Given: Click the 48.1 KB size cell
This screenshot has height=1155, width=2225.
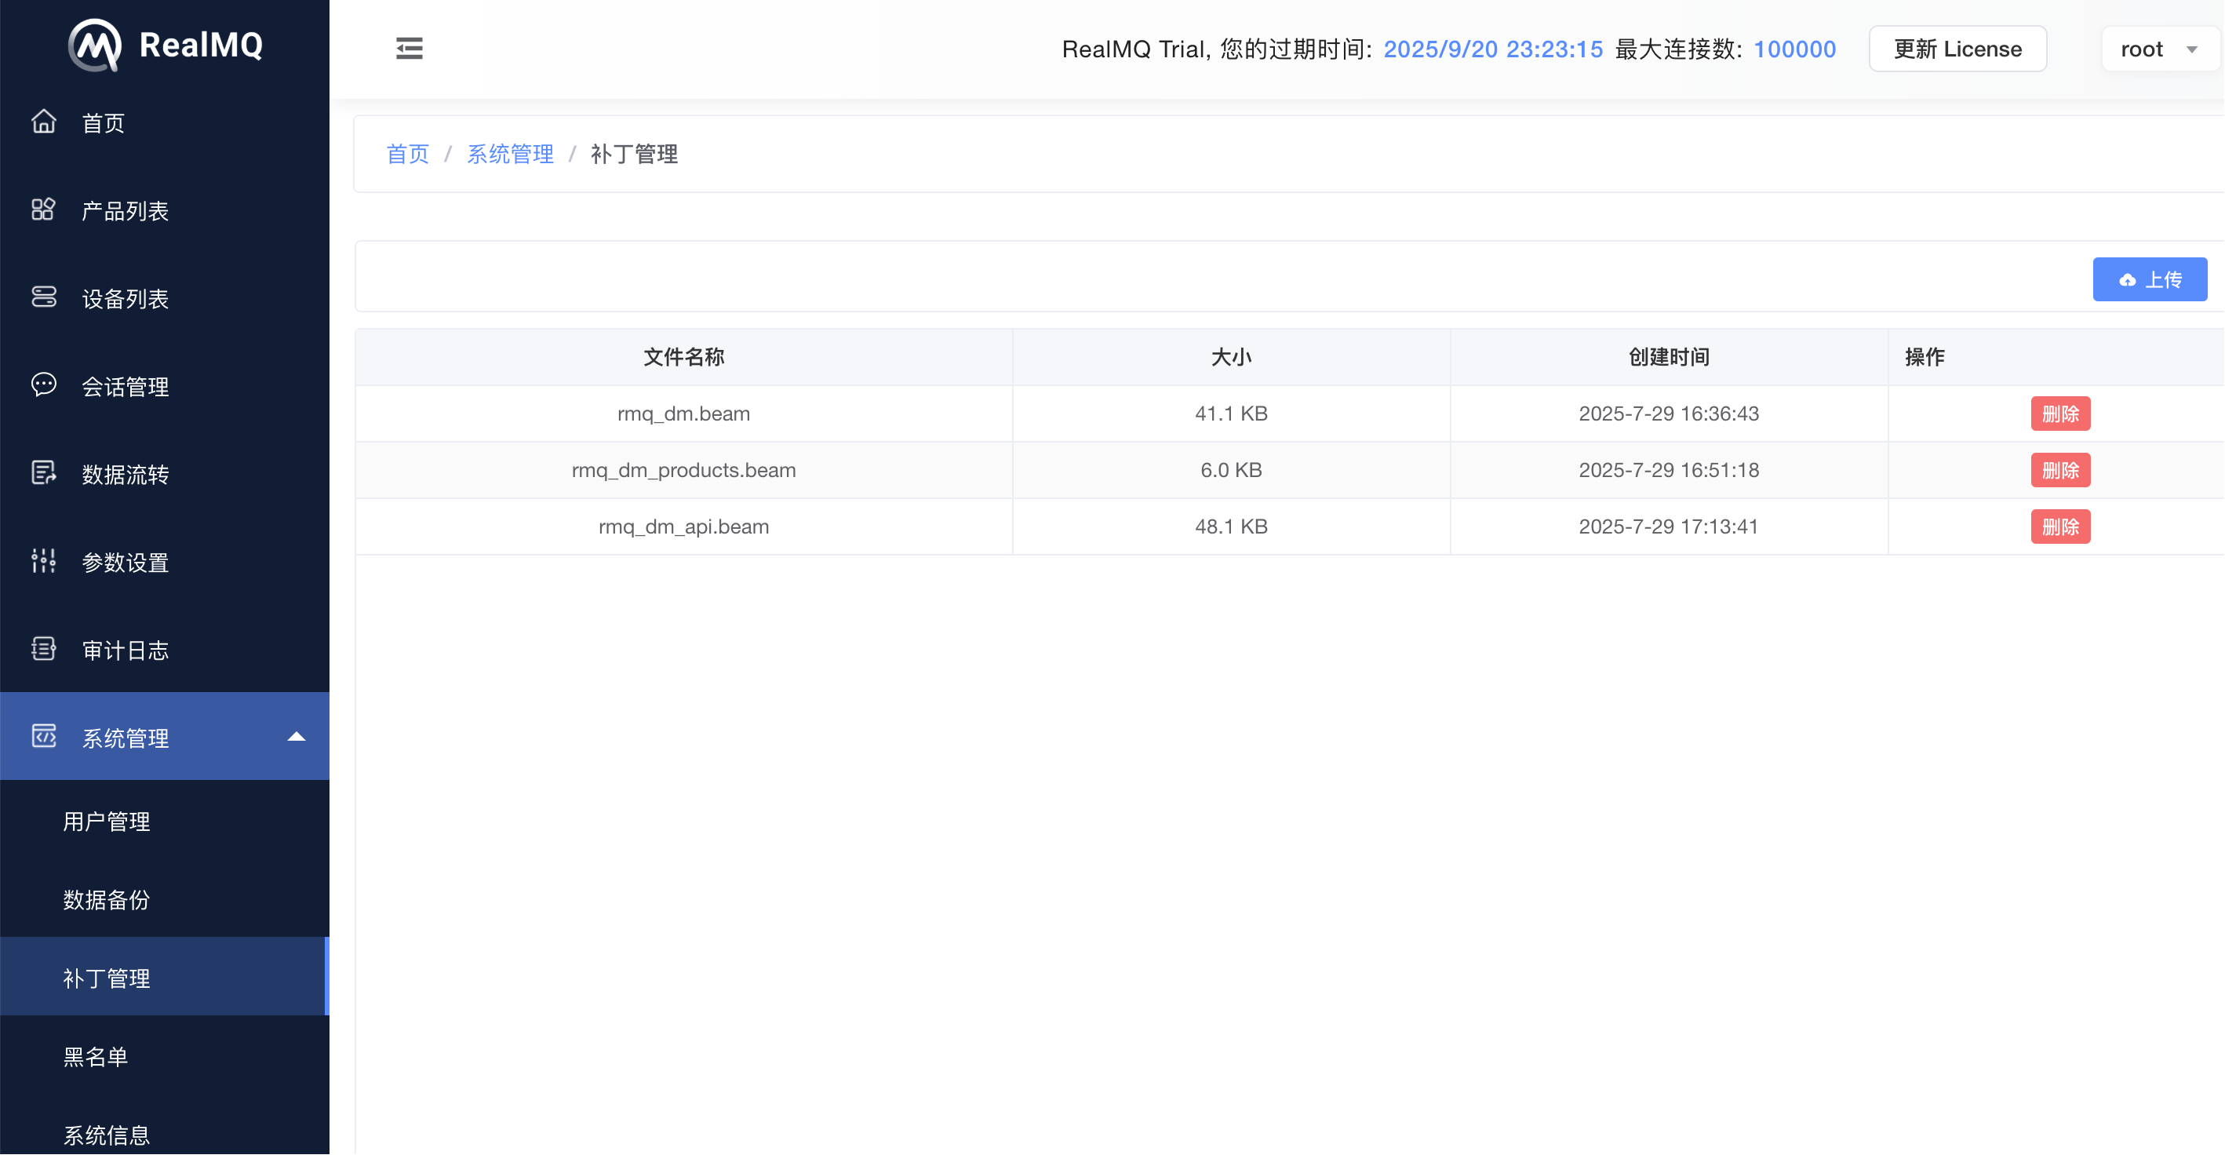Looking at the screenshot, I should (1231, 527).
